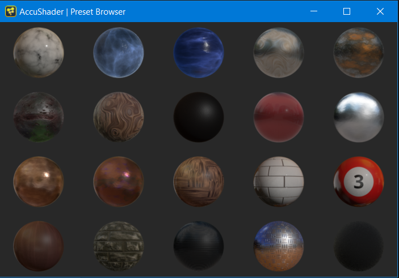This screenshot has height=278, width=399.
Task: Pick the swirled wood-grain carved sphere
Action: 119,117
